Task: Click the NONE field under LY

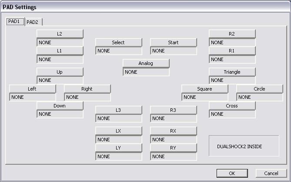Action: coord(119,156)
